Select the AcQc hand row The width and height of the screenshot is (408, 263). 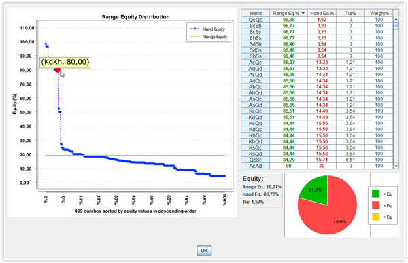pyautogui.click(x=317, y=63)
